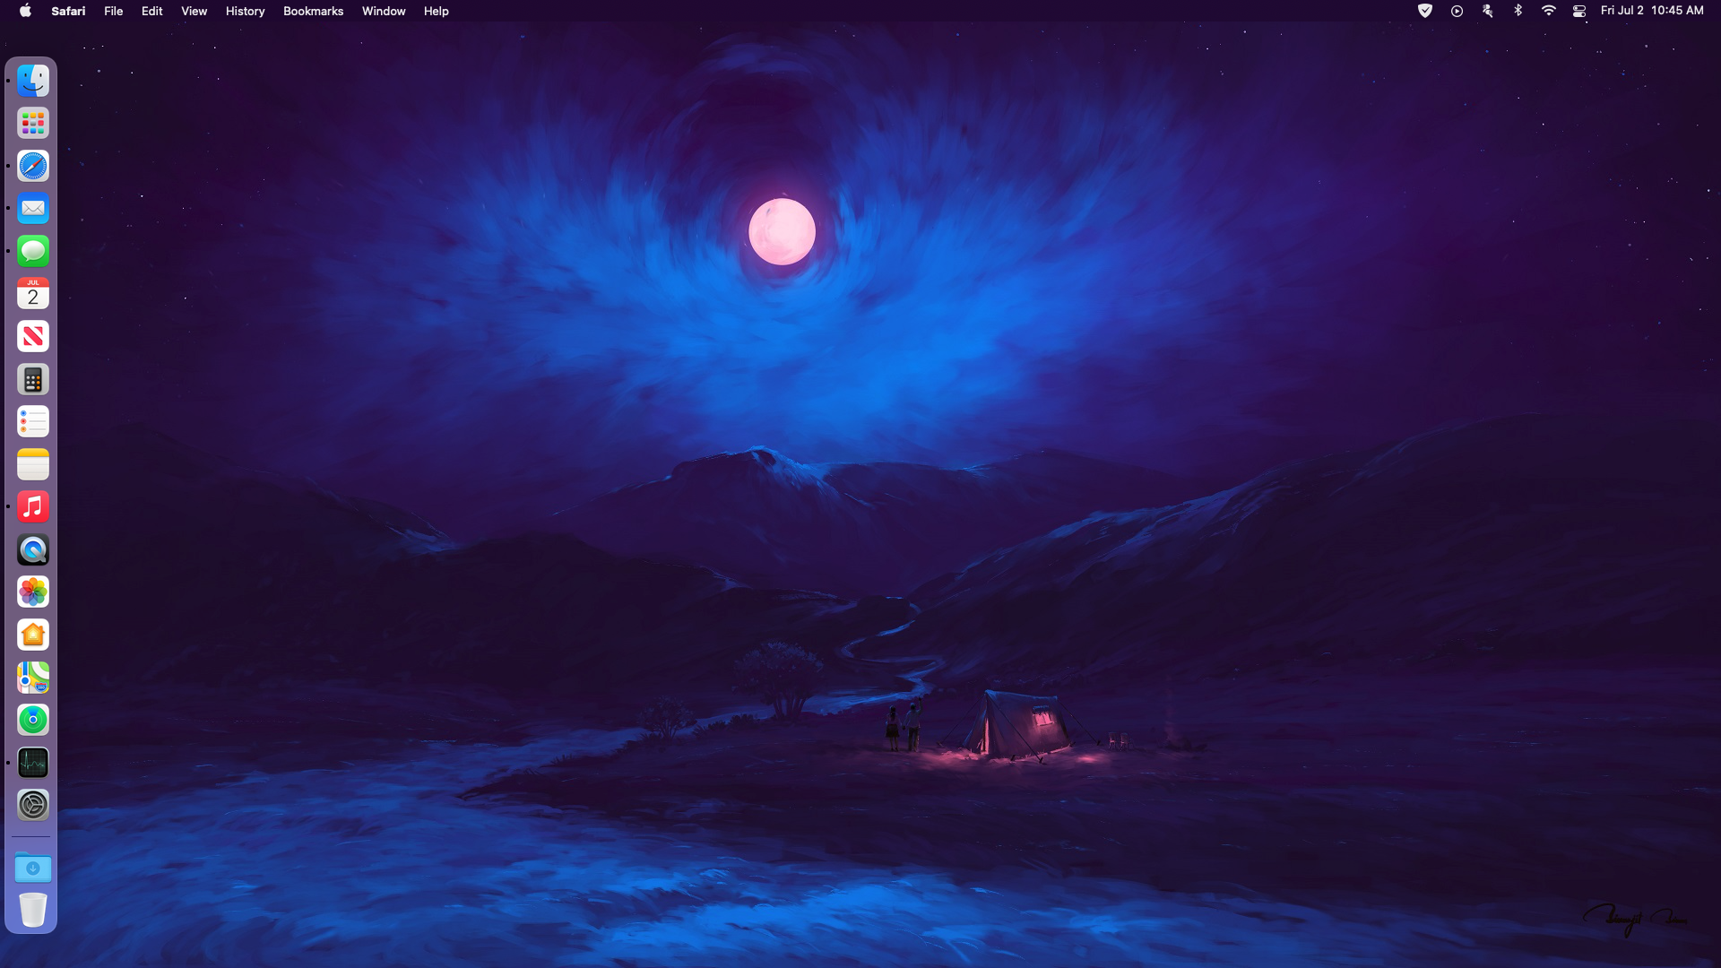Open Launchpad from the dock

[33, 124]
